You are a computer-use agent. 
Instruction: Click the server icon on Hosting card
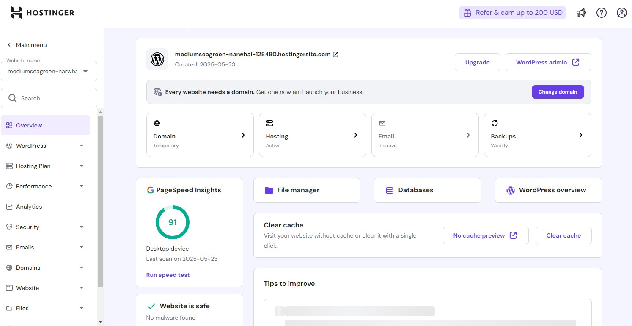(x=269, y=123)
